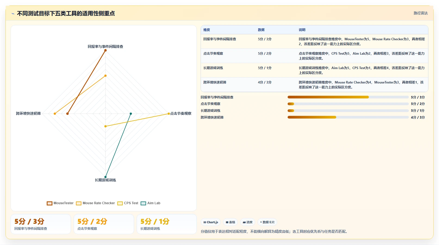Click the Chart.js tag chip

click(x=211, y=222)
